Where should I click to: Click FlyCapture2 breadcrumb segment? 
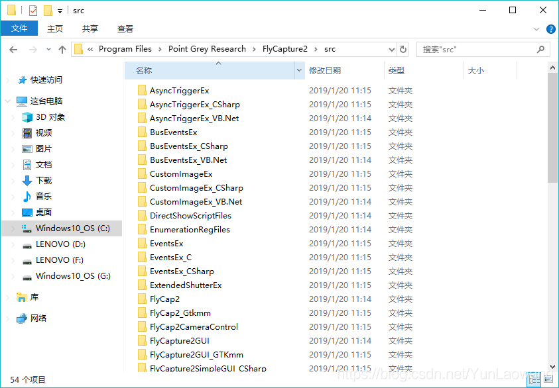pyautogui.click(x=285, y=49)
